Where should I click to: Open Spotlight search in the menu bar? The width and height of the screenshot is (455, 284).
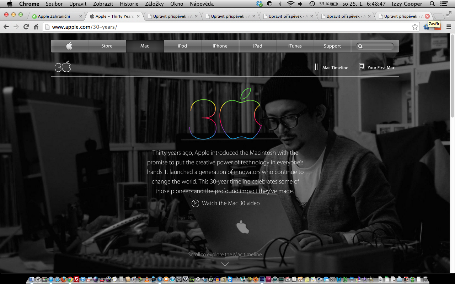(x=432, y=4)
